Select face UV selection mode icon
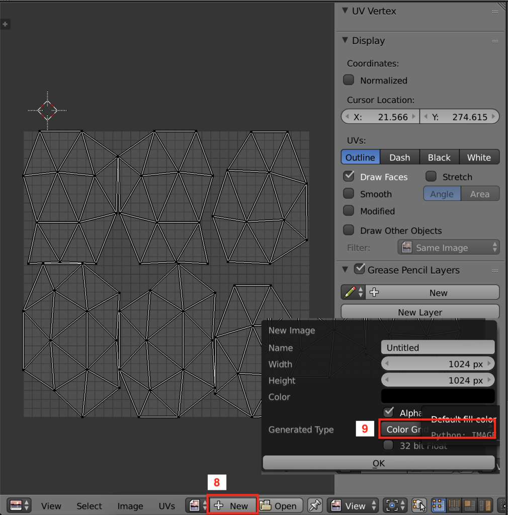The height and width of the screenshot is (515, 508). pyautogui.click(x=470, y=505)
